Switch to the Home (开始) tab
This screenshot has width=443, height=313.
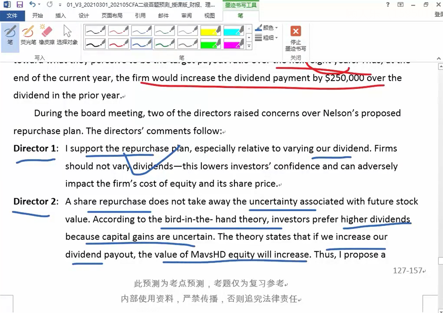(37, 16)
